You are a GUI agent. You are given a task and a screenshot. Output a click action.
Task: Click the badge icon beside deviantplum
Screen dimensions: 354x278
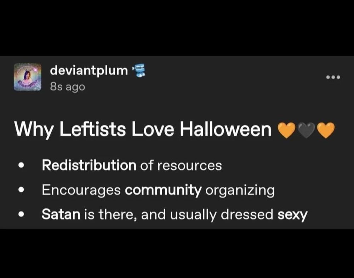click(140, 70)
